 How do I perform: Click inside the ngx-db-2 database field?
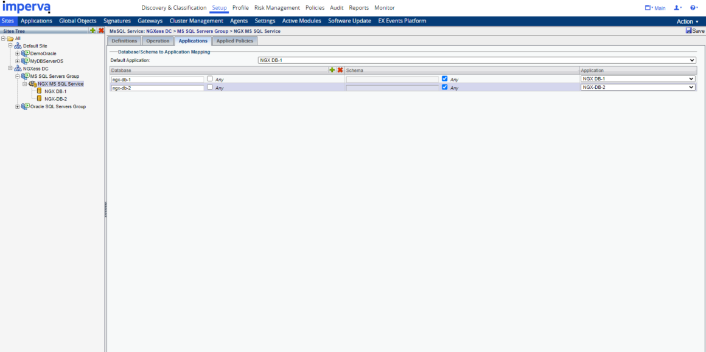[x=157, y=87]
